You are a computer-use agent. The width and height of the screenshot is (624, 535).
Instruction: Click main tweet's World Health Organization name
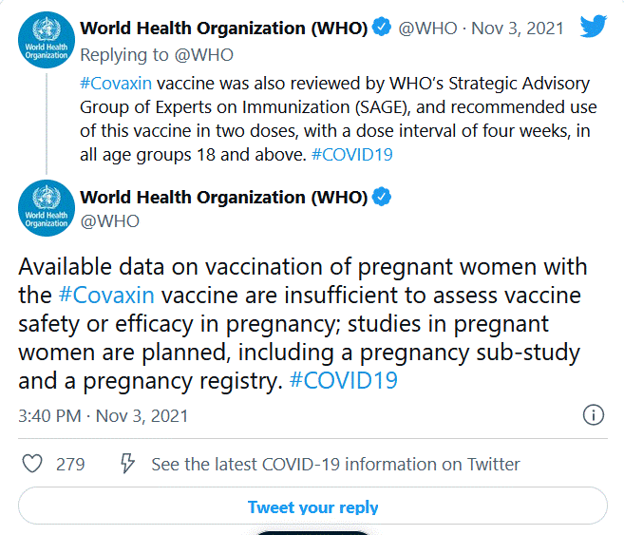coord(223,198)
